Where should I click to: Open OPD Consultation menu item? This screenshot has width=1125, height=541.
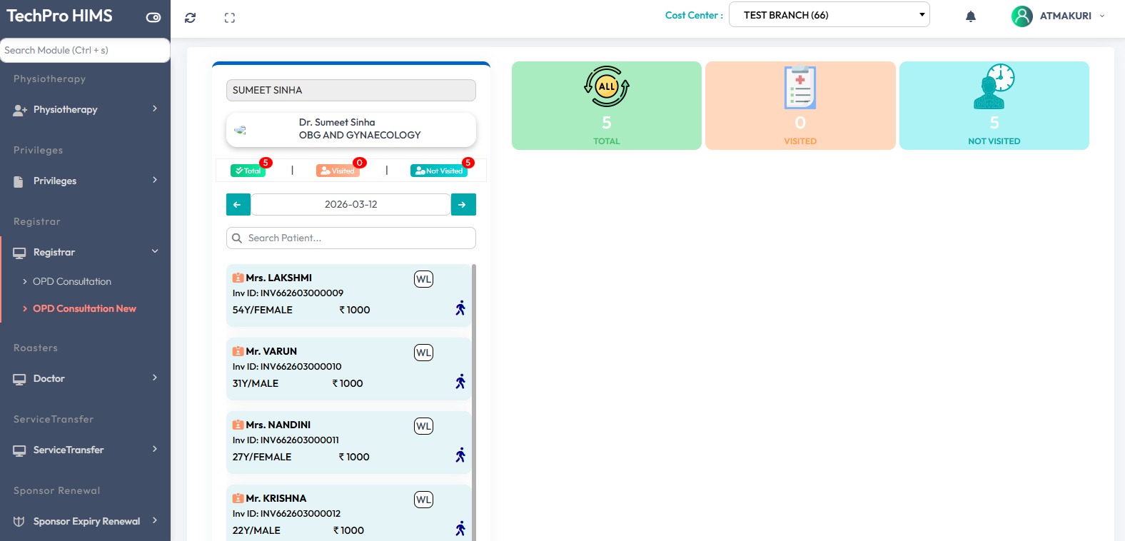click(x=72, y=281)
